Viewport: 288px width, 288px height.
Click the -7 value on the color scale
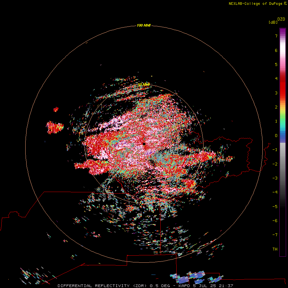coord(275,235)
